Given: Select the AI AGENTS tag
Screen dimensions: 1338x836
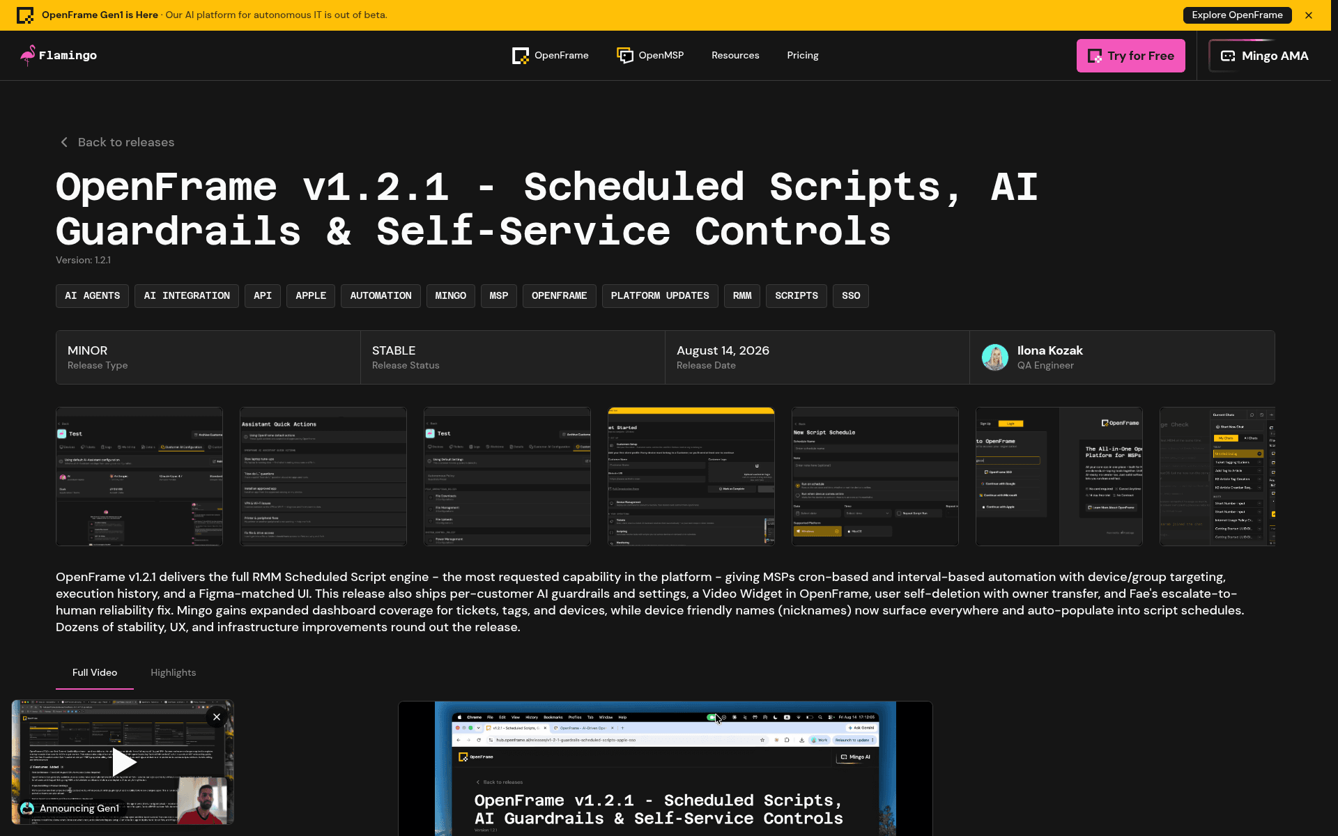Looking at the screenshot, I should tap(92, 296).
